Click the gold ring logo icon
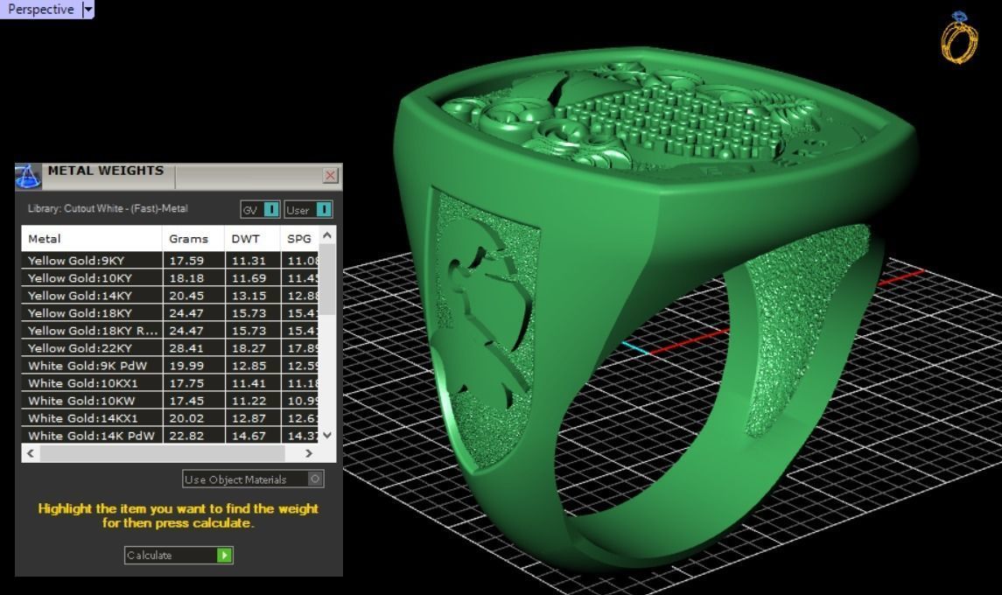 (x=959, y=38)
